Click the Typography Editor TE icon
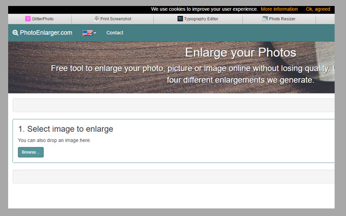The height and width of the screenshot is (216, 346). click(180, 19)
